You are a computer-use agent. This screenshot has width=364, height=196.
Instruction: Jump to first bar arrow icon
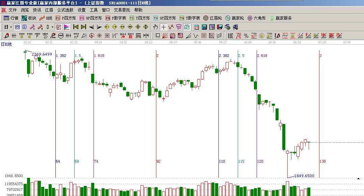tap(76, 27)
